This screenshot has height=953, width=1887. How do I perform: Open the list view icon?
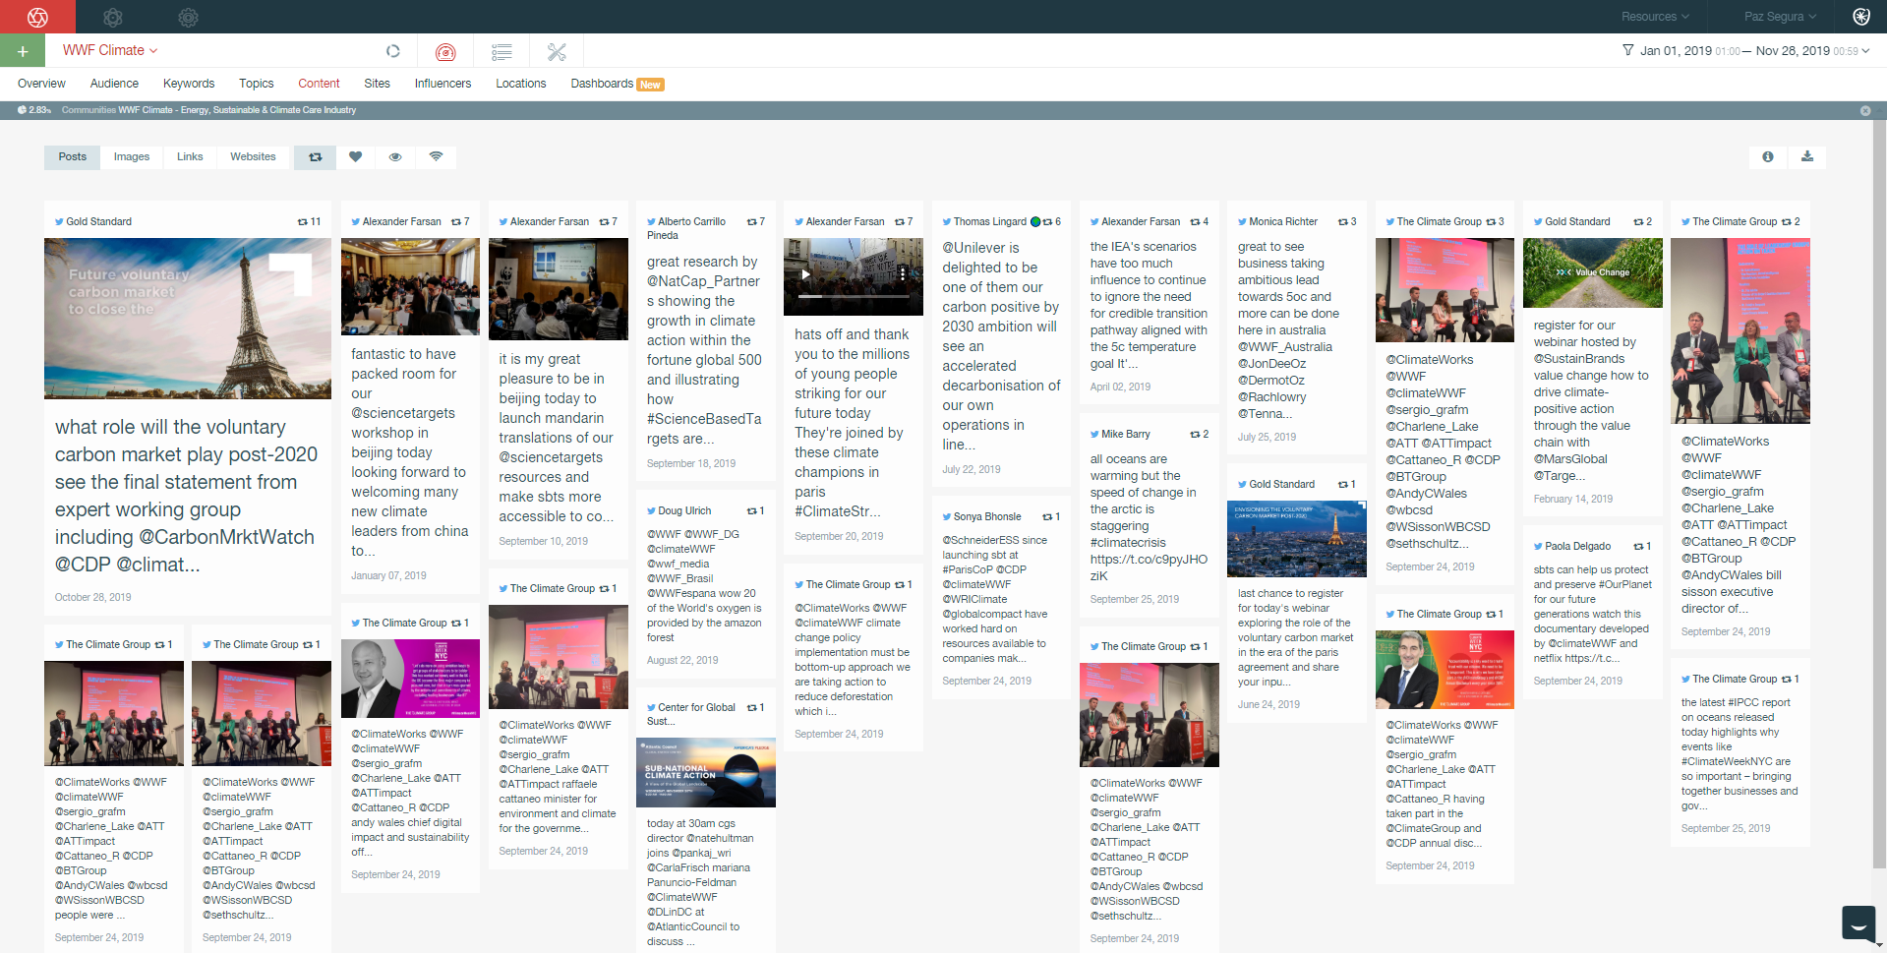[501, 52]
